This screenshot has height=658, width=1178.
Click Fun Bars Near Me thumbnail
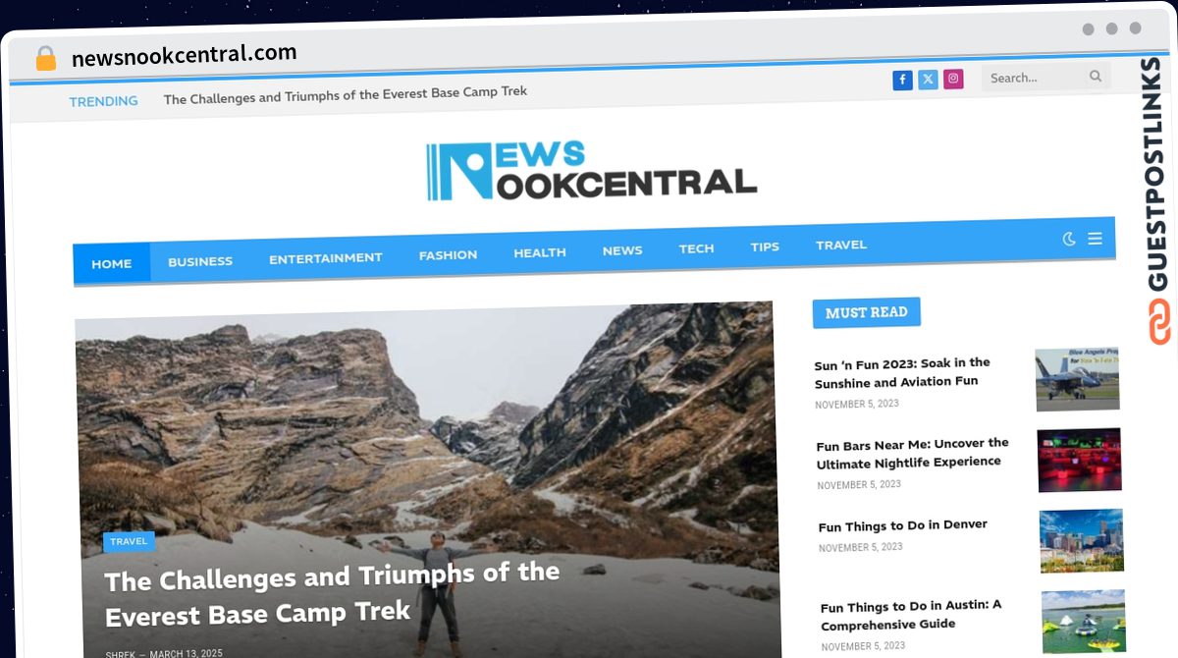(x=1079, y=460)
